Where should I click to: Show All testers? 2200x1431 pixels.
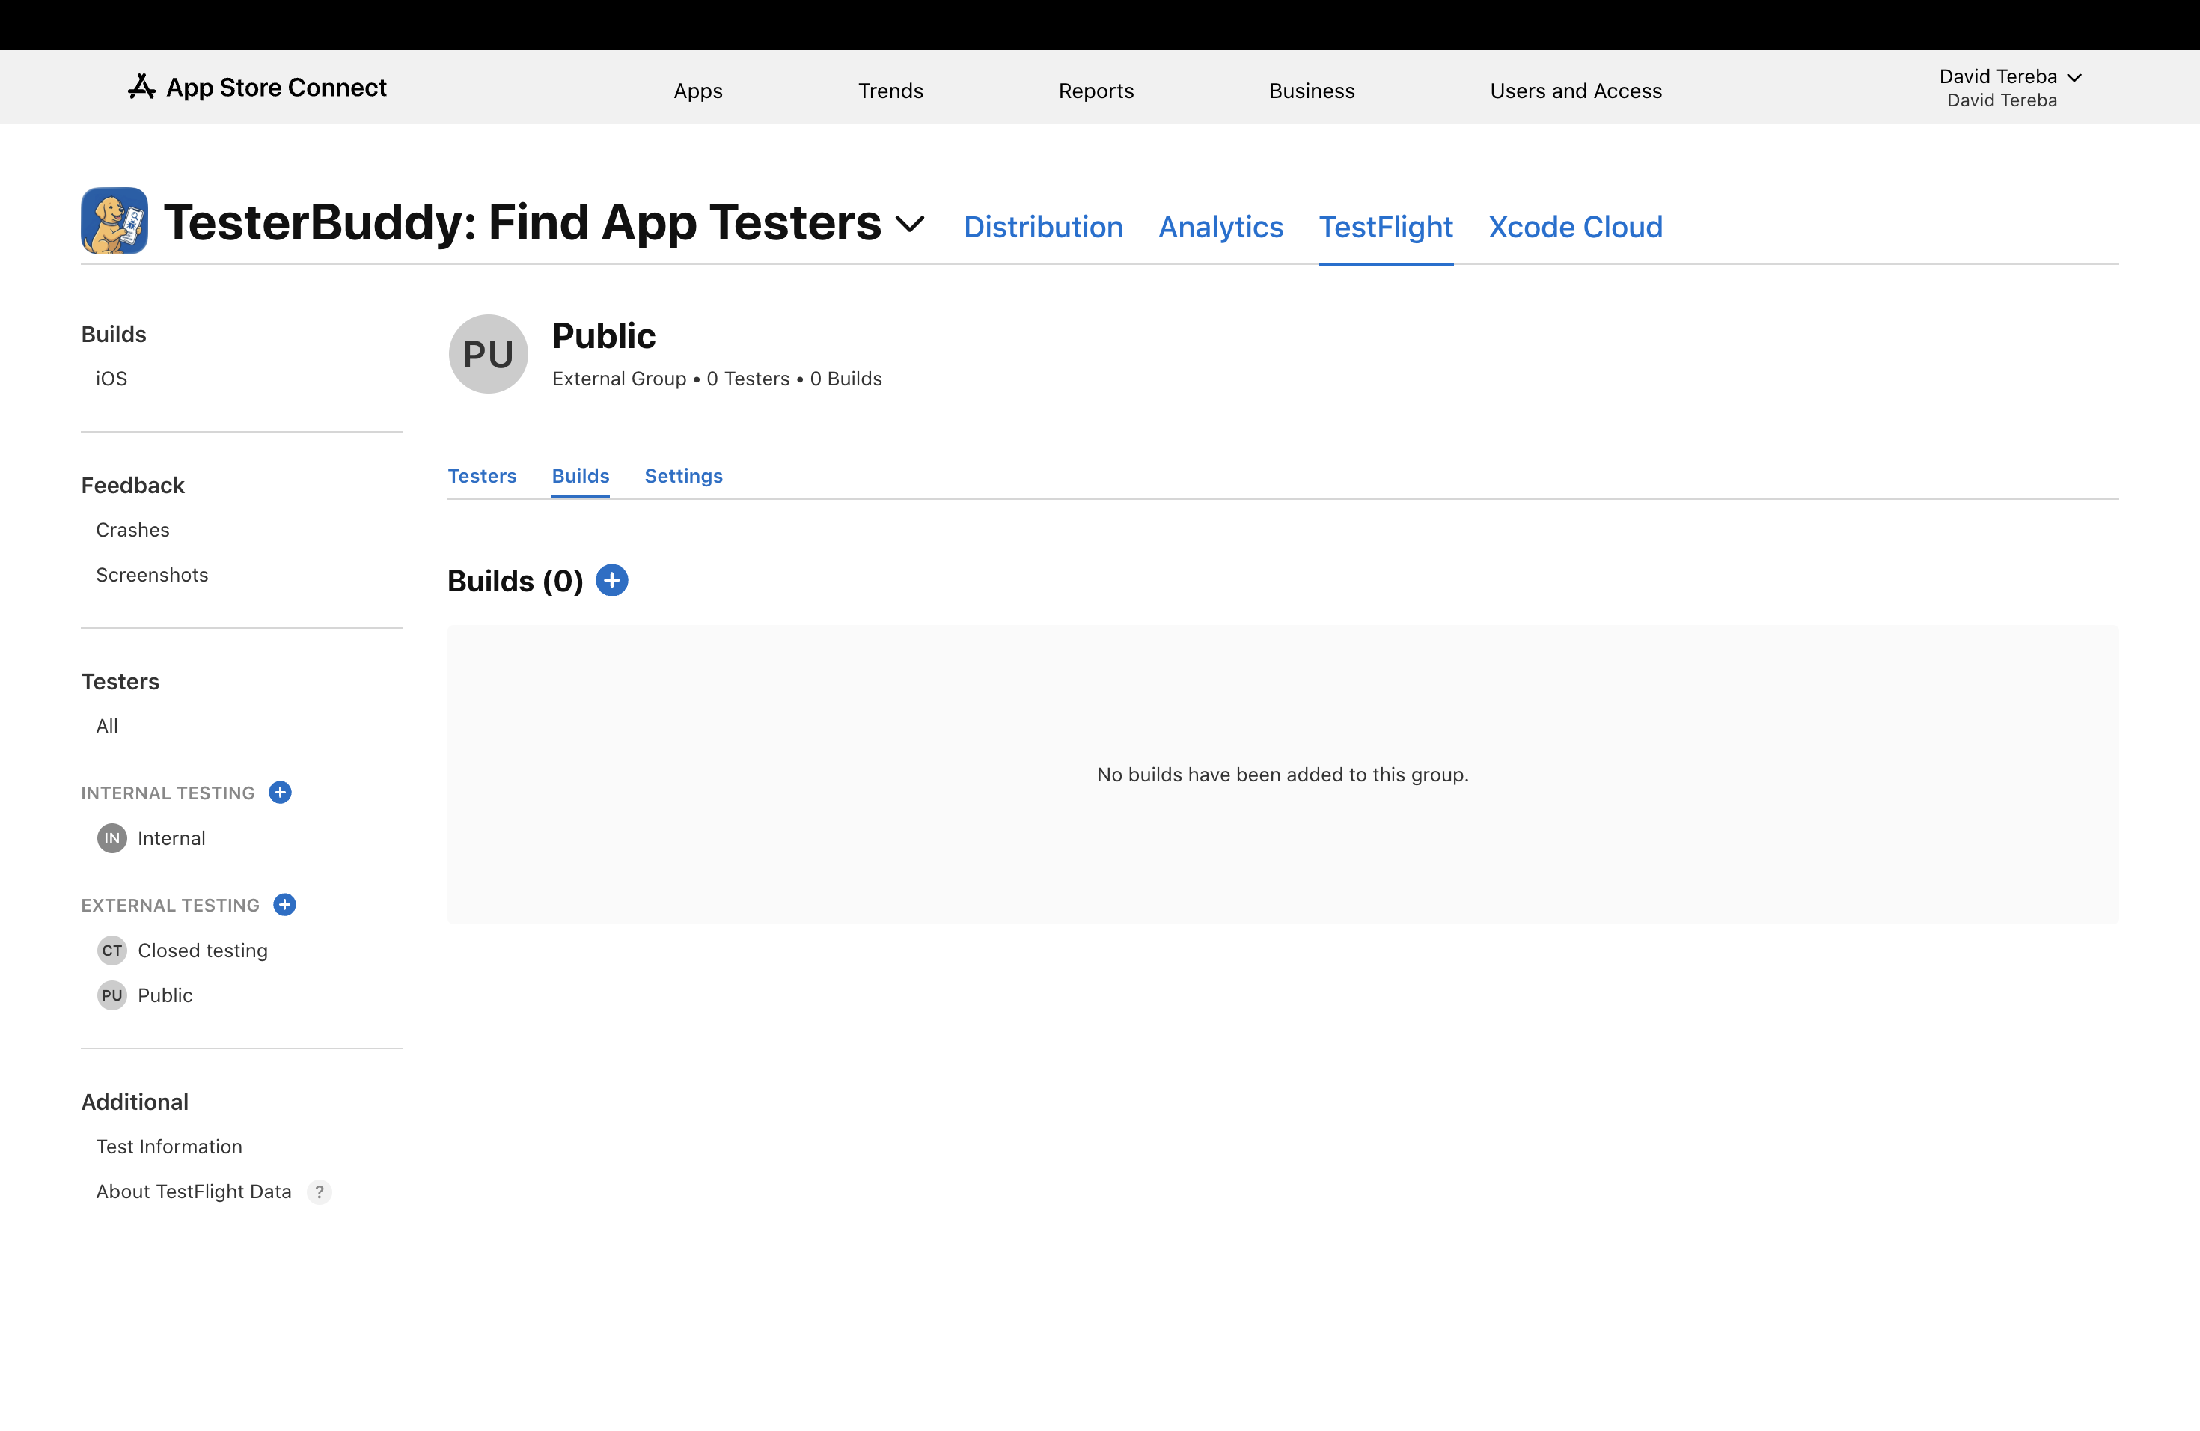[107, 727]
